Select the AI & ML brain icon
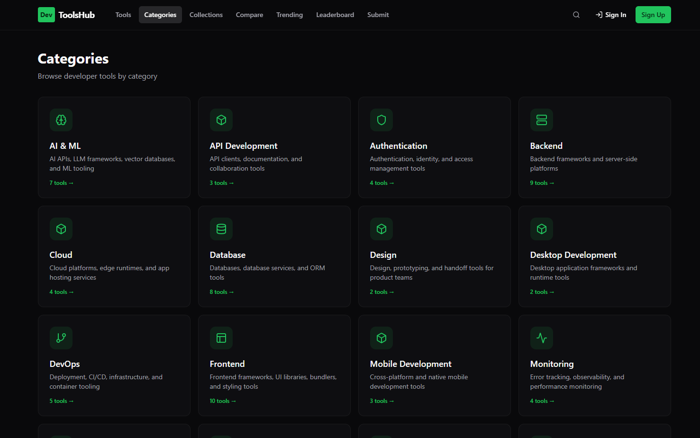This screenshot has height=438, width=700. pyautogui.click(x=61, y=120)
